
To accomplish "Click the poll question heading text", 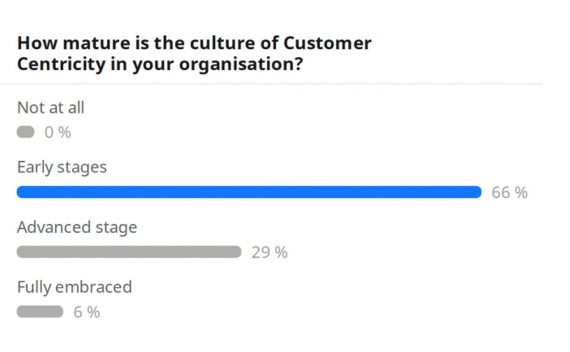I will (x=194, y=53).
